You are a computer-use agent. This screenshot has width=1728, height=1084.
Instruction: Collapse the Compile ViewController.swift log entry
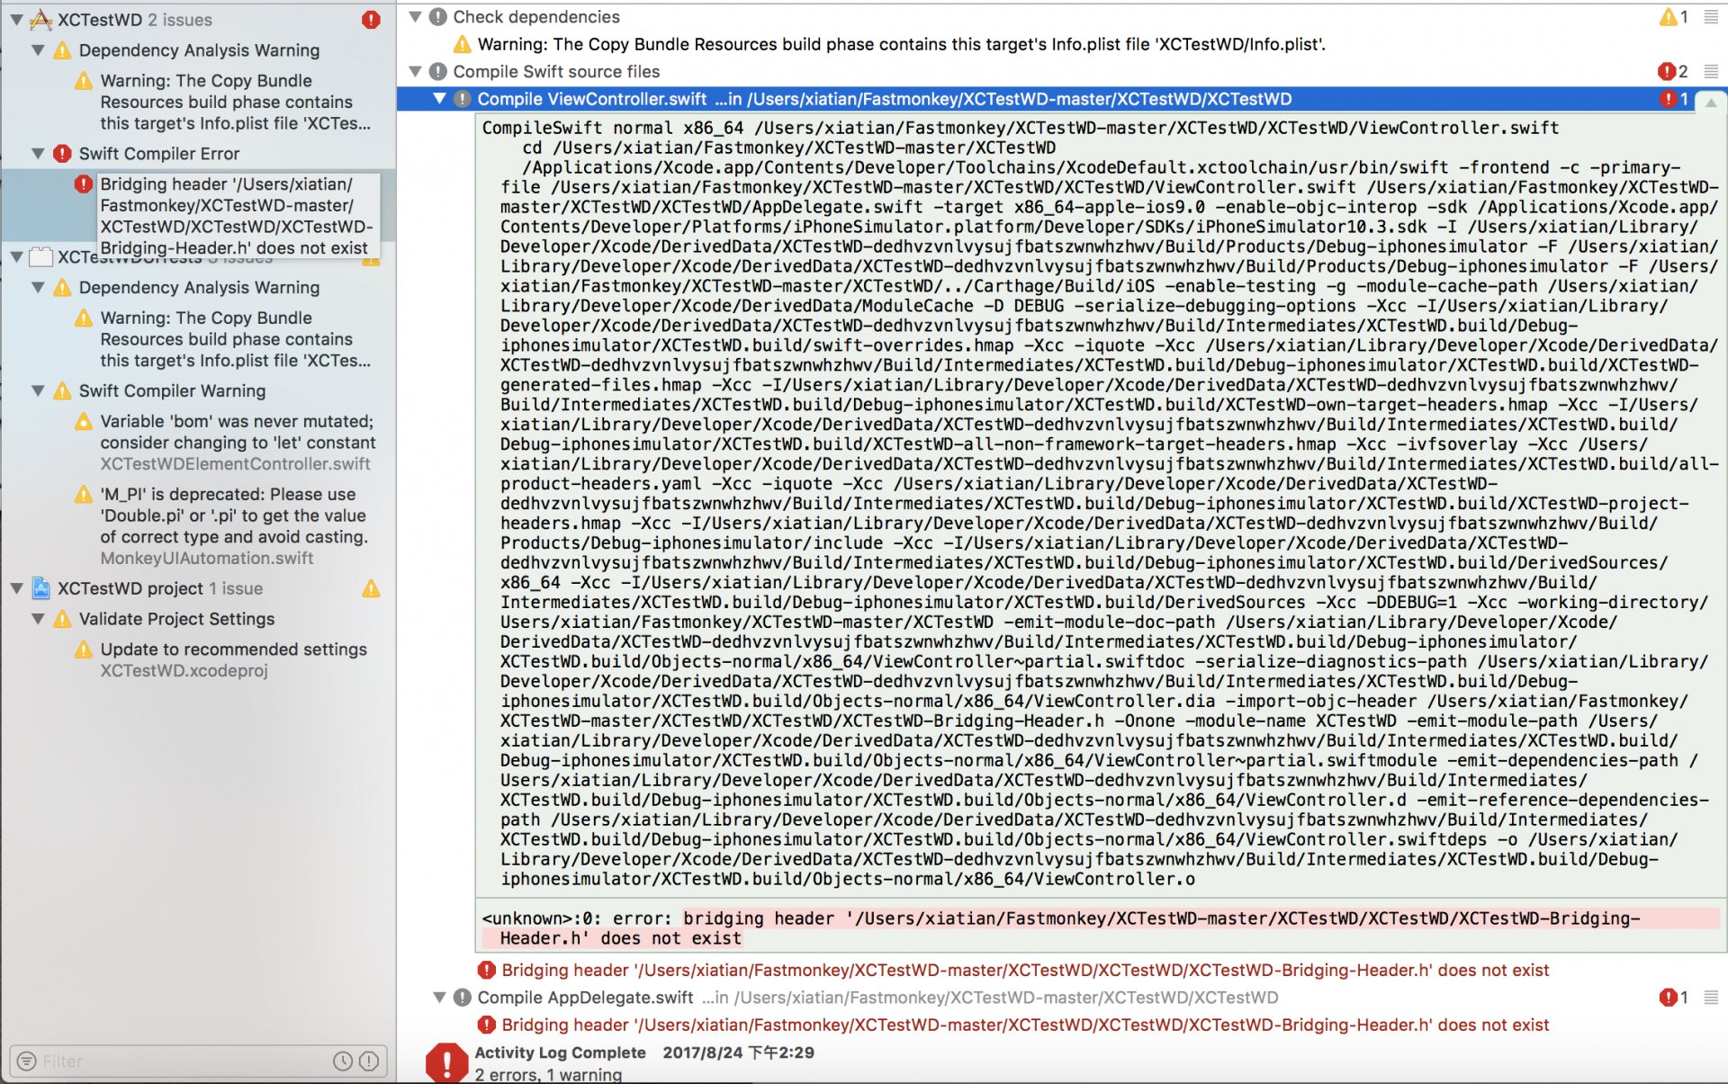click(439, 99)
